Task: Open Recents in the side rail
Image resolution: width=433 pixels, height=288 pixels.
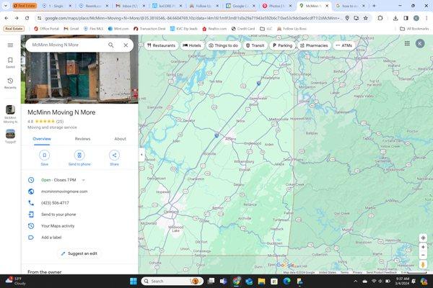Action: coord(10,83)
